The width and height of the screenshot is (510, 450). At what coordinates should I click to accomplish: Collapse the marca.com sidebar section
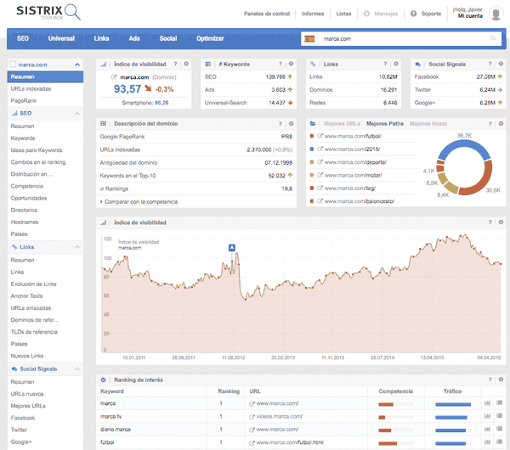click(78, 65)
